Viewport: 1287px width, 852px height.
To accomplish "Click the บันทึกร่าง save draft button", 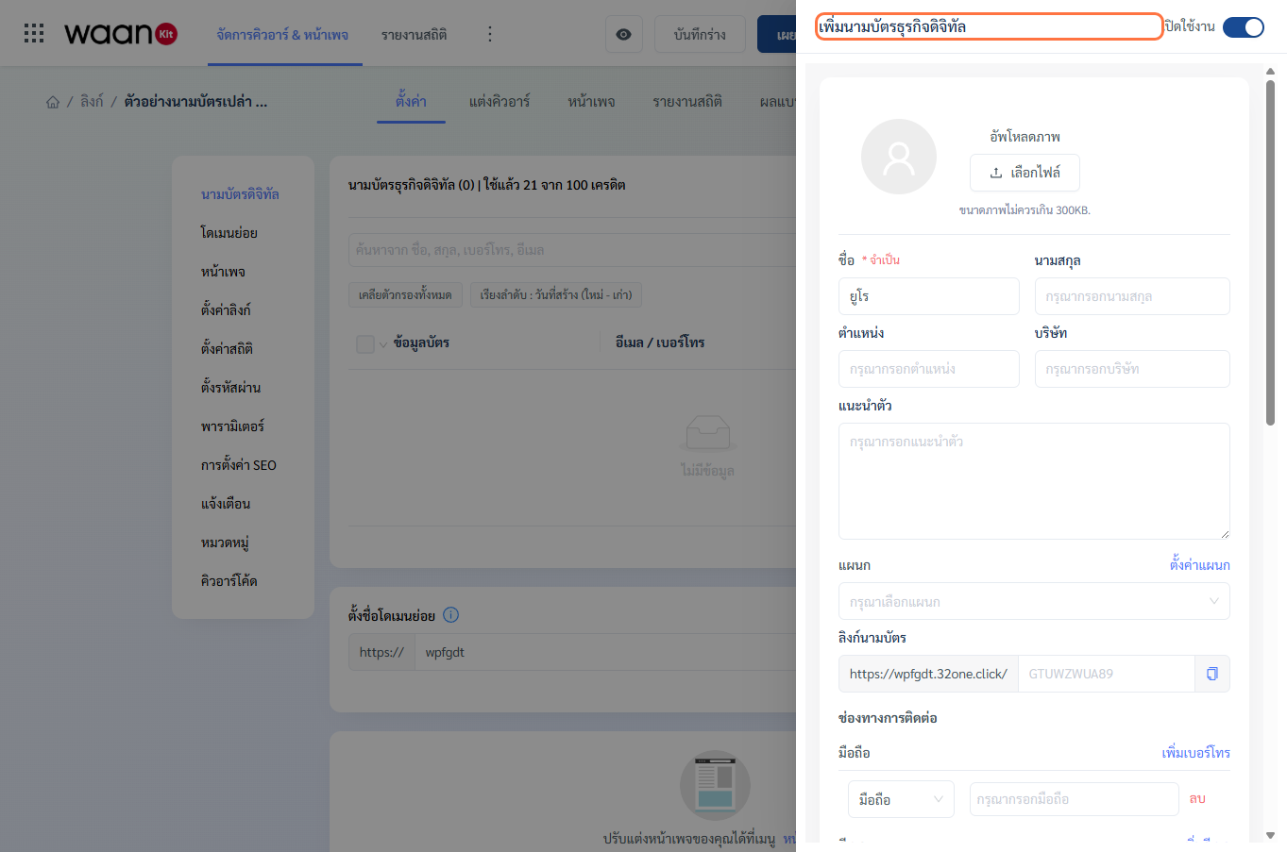I will (x=700, y=34).
